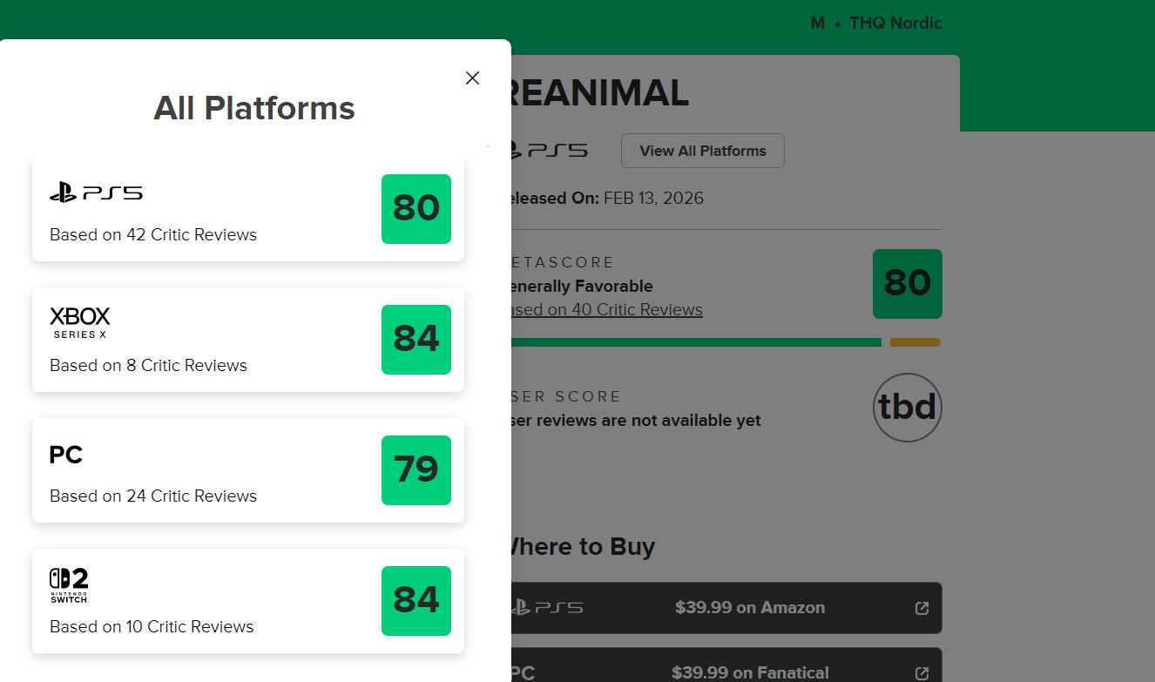
Task: Click the Xbox Series X logo
Action: tap(80, 322)
